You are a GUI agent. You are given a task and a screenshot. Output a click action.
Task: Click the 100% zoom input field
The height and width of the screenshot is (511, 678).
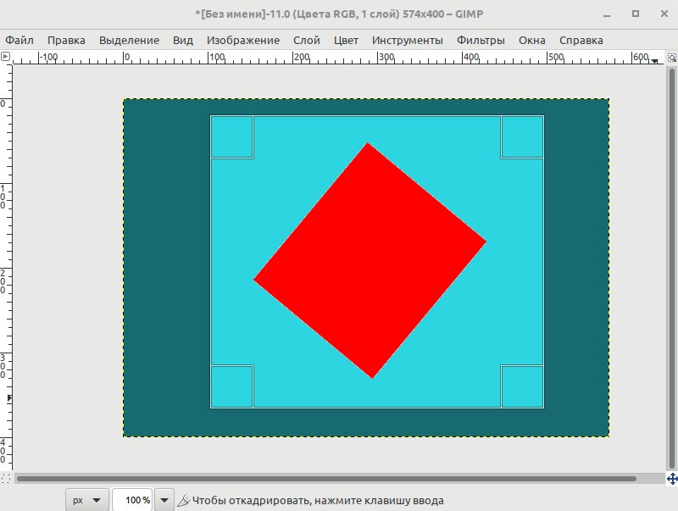pos(132,500)
